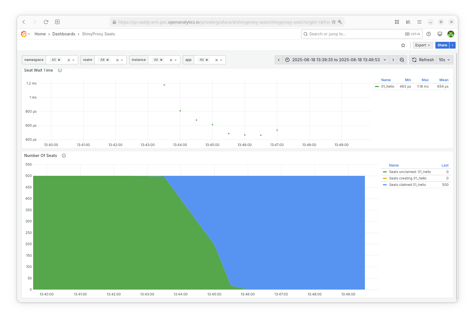Open the Grafana help icon
The width and height of the screenshot is (475, 321).
(x=429, y=34)
